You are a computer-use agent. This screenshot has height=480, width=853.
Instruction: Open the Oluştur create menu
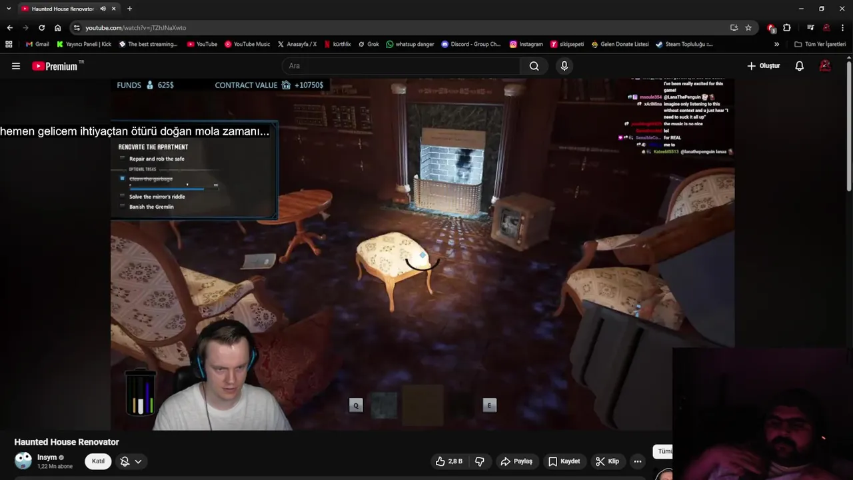(x=764, y=66)
